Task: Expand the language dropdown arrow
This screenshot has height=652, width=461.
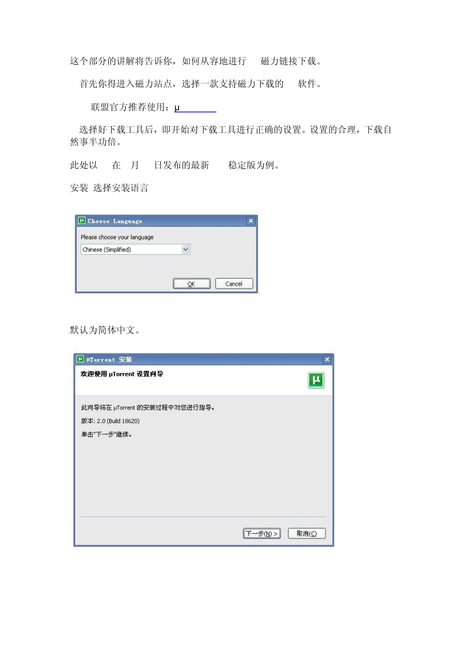Action: coord(185,249)
